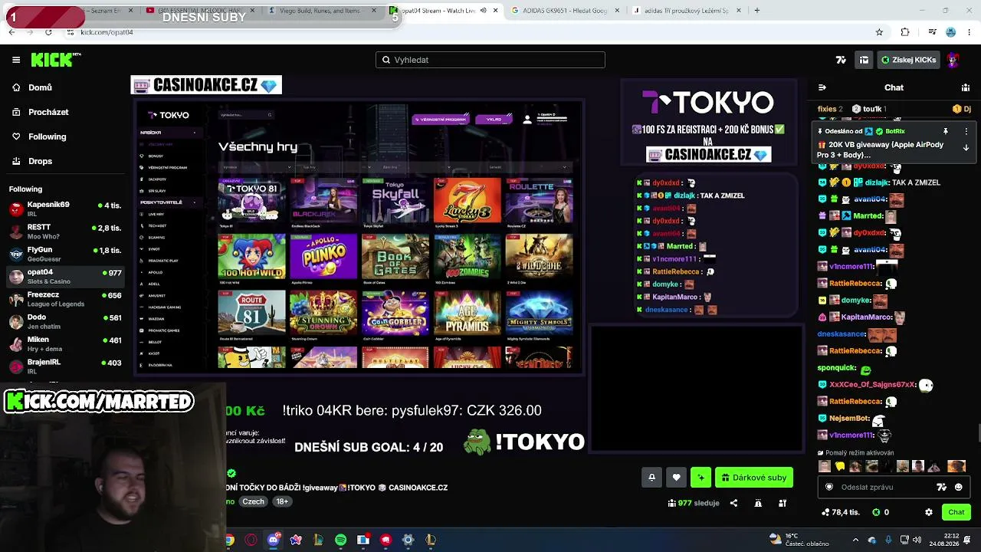Share the stream with the share icon
Viewport: 981px width, 552px height.
click(x=733, y=503)
